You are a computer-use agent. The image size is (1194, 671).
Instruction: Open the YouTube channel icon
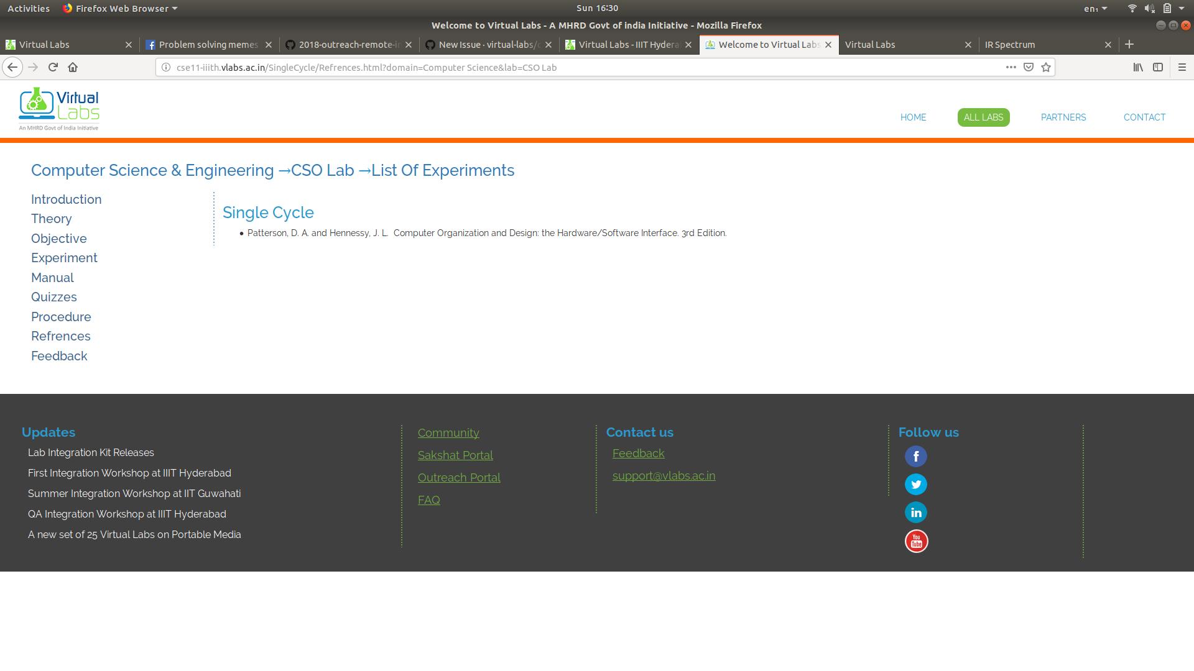point(915,541)
